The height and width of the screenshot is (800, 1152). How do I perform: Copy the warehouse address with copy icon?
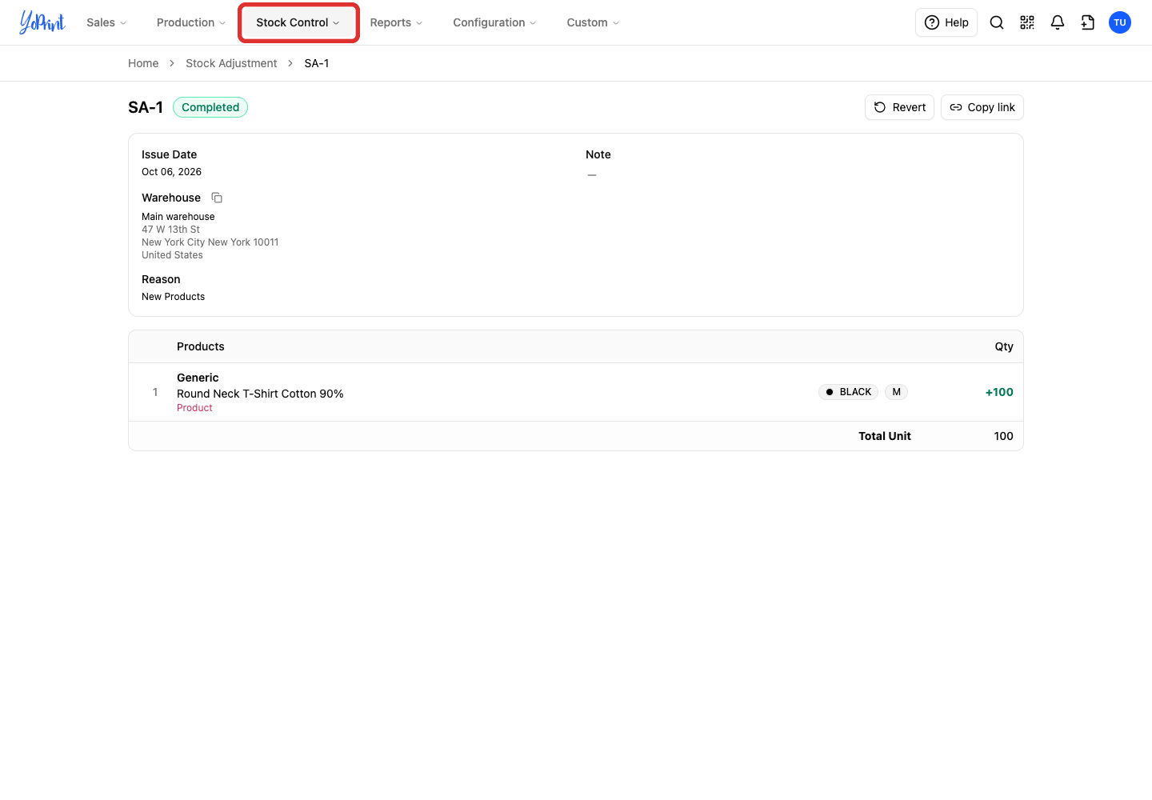(x=217, y=198)
